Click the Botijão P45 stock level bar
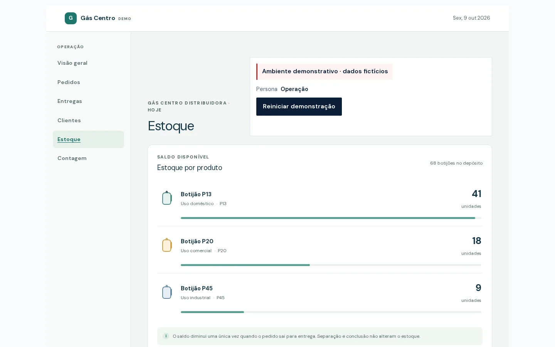This screenshot has width=555, height=347. pos(331,312)
